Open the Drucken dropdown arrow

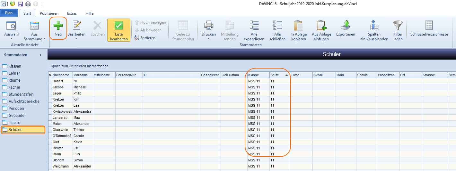pyautogui.click(x=209, y=39)
